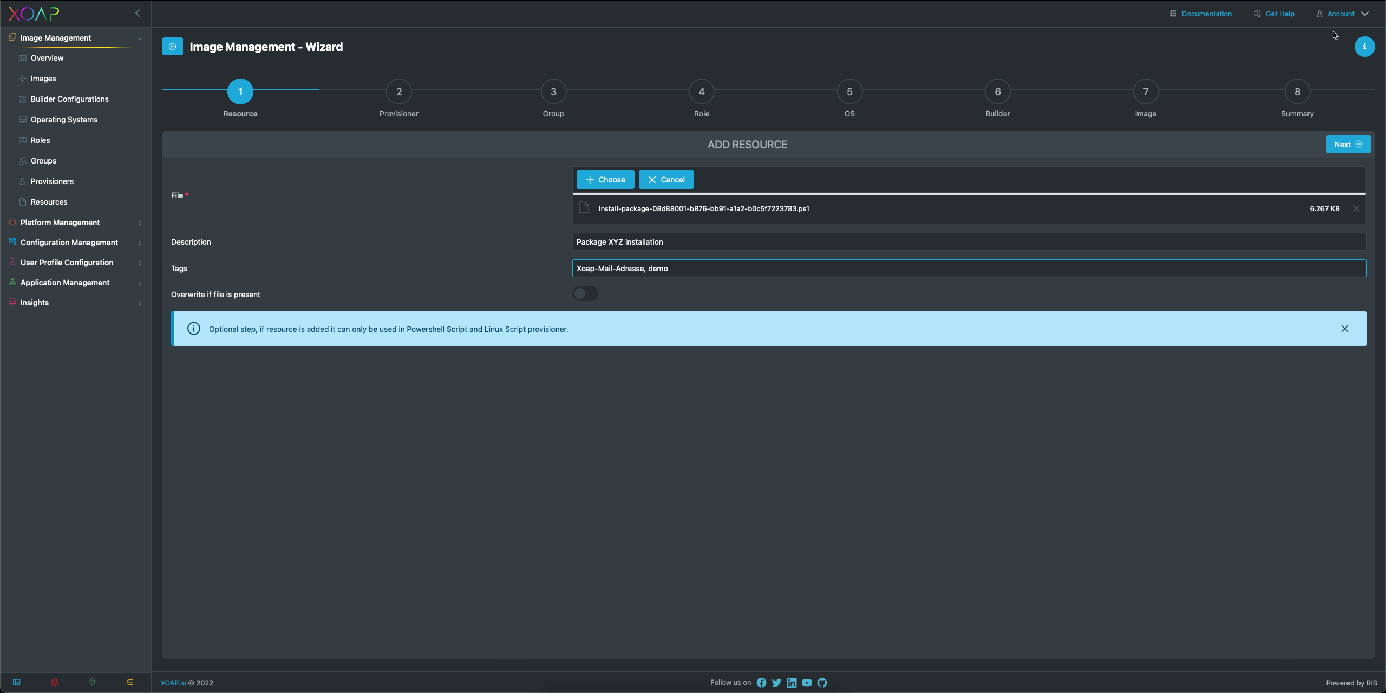Click the Twitter icon in footer
This screenshot has height=693, width=1386.
776,683
